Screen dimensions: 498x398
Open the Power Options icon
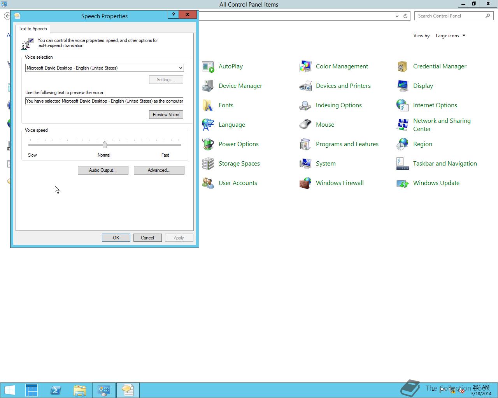click(x=208, y=144)
